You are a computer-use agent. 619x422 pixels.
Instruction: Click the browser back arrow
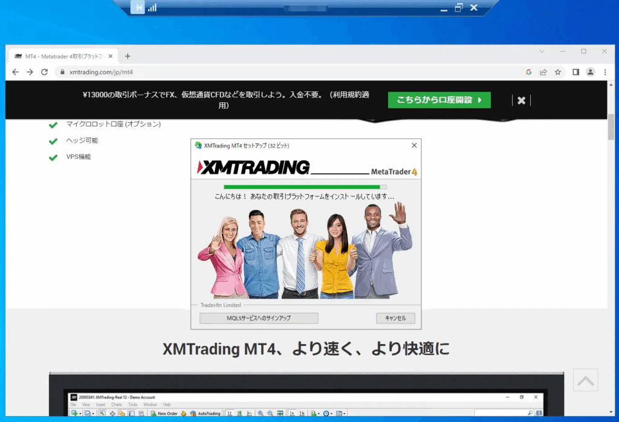(x=16, y=72)
